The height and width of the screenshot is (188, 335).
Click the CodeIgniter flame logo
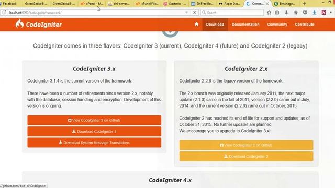click(19, 23)
